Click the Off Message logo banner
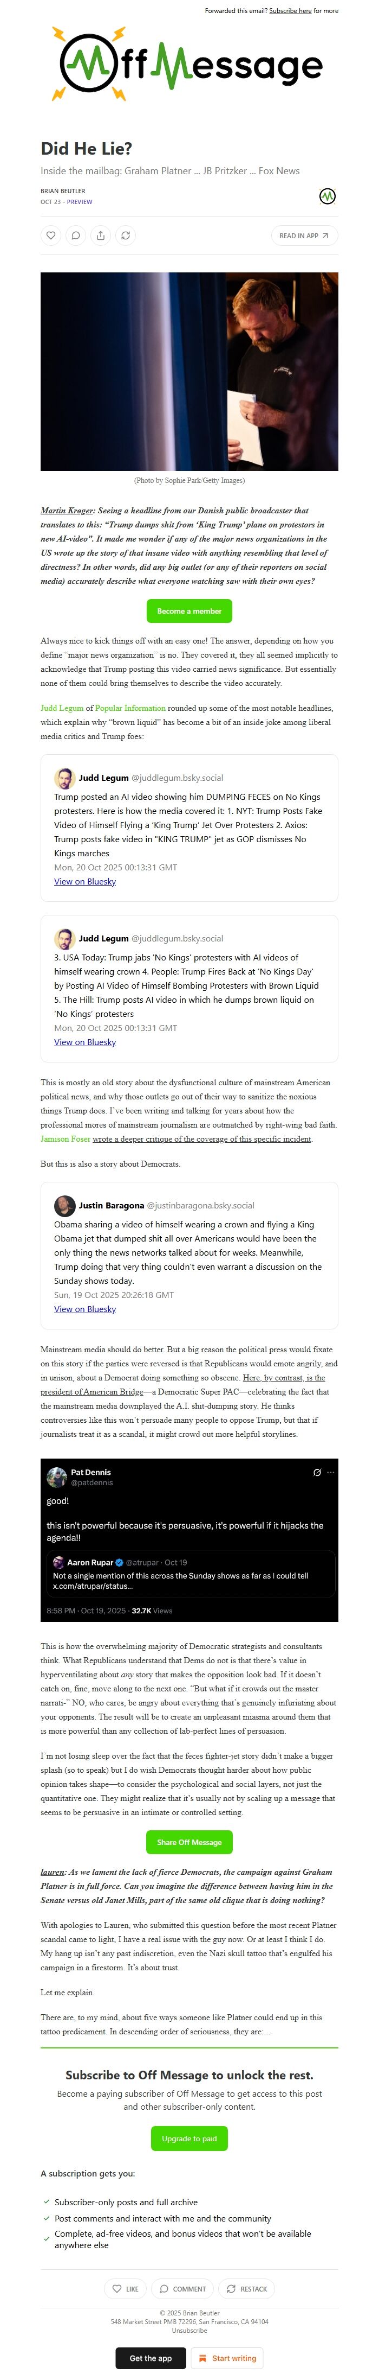The image size is (379, 2374). 190,63
